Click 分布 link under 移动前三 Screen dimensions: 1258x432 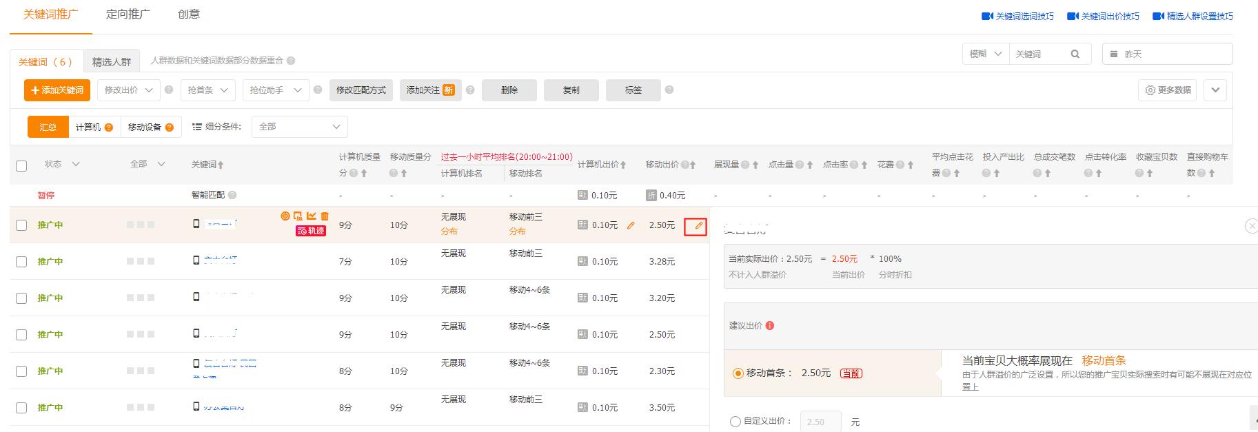[x=518, y=232]
